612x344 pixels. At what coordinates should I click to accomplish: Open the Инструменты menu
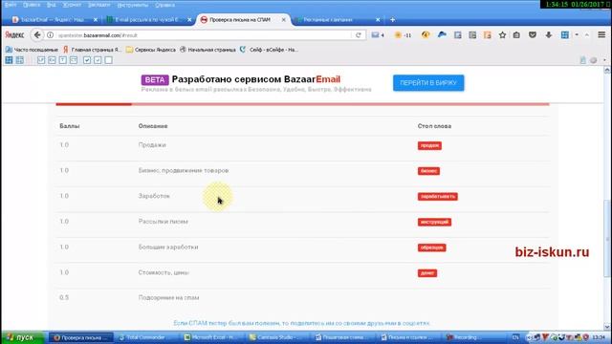tap(133, 5)
